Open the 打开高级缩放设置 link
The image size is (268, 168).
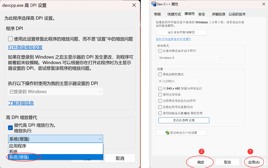click(25, 47)
